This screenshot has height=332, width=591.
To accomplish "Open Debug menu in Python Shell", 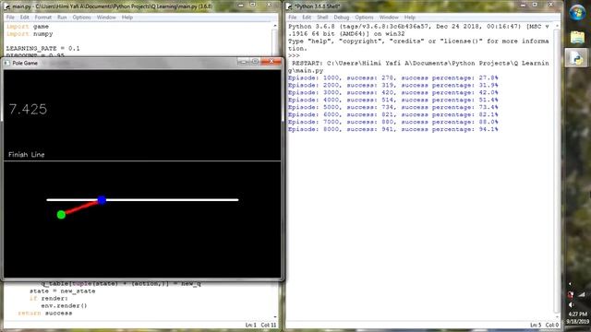I will 341,18.
